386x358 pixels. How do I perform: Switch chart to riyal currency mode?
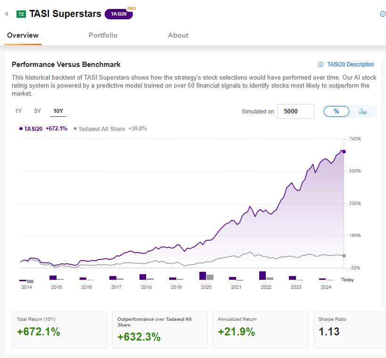click(362, 112)
